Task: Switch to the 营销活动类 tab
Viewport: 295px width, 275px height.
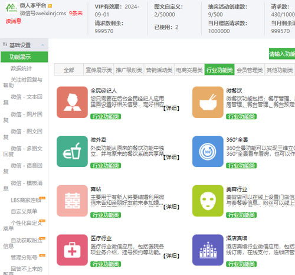Action: click(159, 70)
